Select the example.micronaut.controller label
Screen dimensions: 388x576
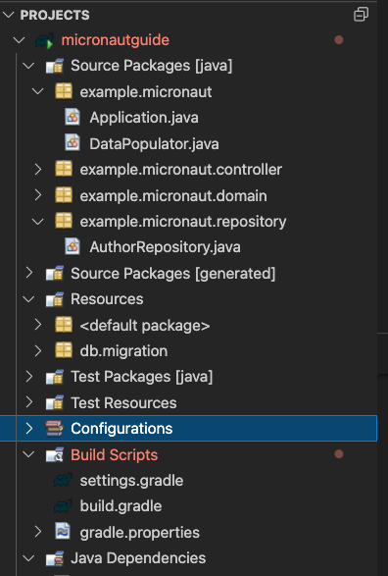coord(181,170)
